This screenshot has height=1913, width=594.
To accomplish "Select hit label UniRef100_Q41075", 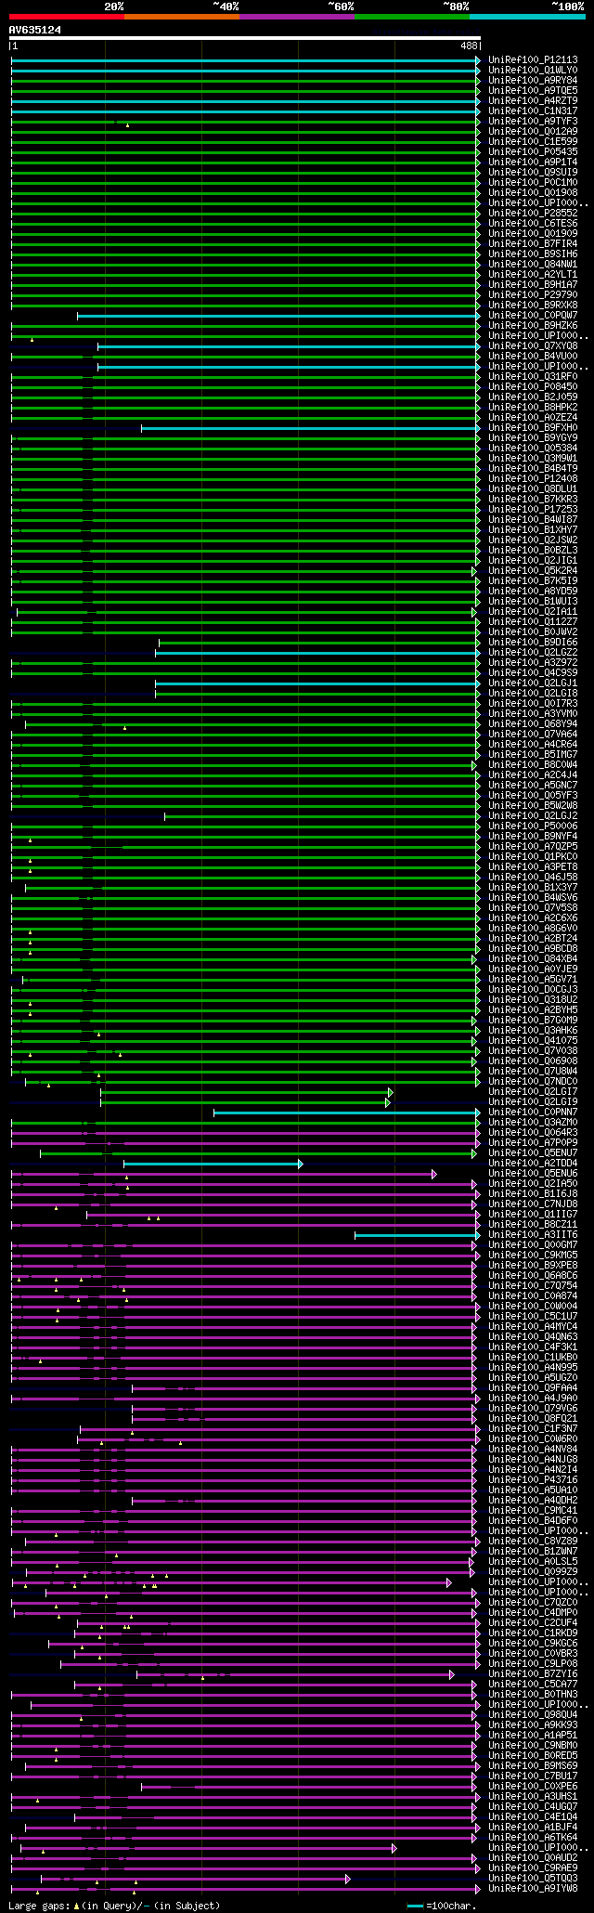I will click(533, 1040).
